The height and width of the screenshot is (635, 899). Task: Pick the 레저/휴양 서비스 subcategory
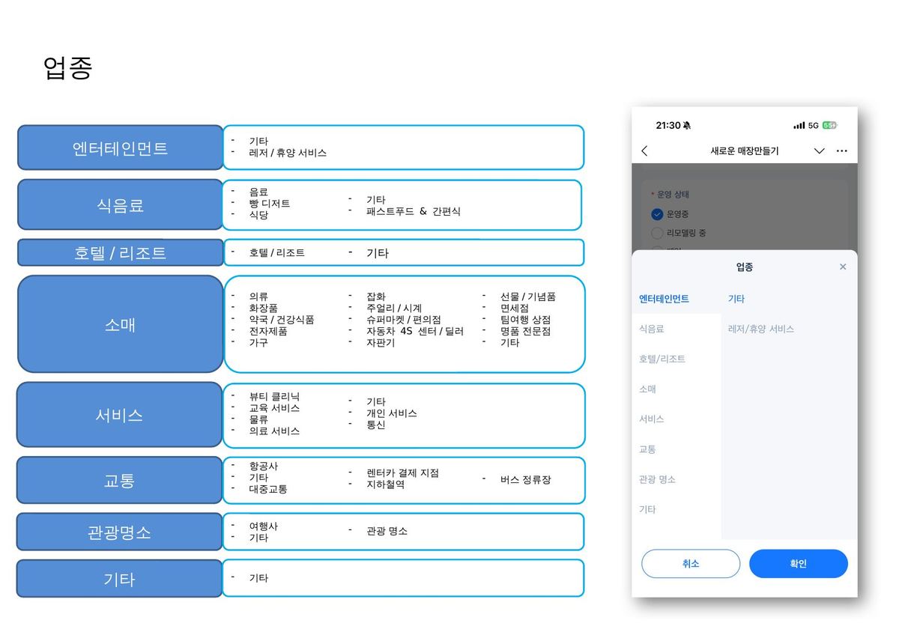[x=760, y=329]
